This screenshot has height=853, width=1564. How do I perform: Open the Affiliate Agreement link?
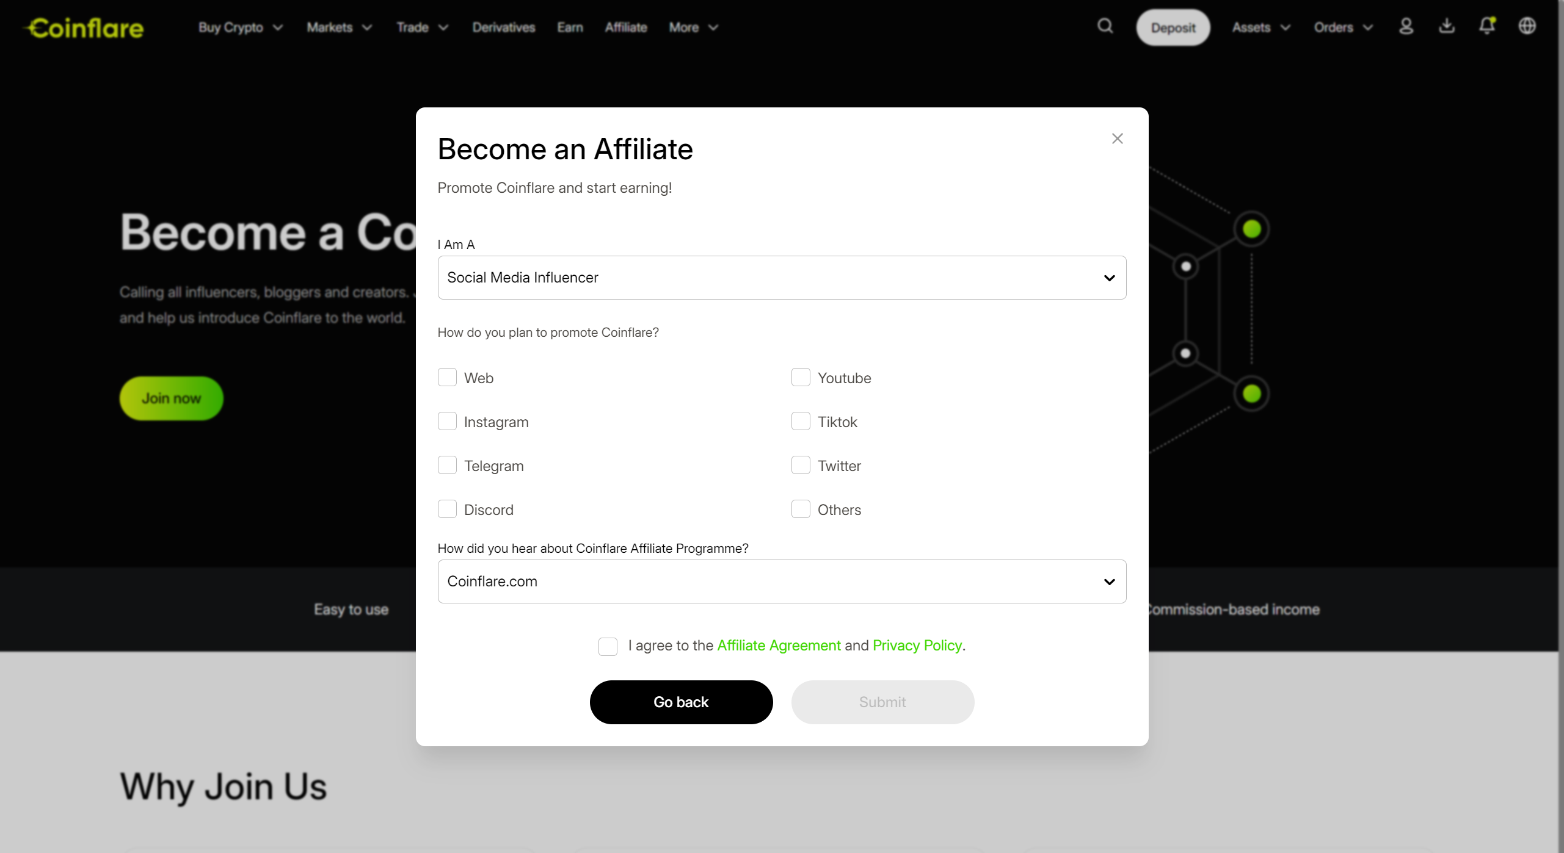click(x=779, y=646)
